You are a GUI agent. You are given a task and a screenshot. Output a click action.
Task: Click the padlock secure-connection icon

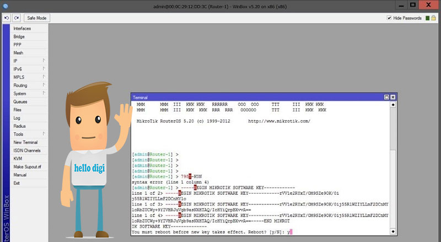coord(433,18)
